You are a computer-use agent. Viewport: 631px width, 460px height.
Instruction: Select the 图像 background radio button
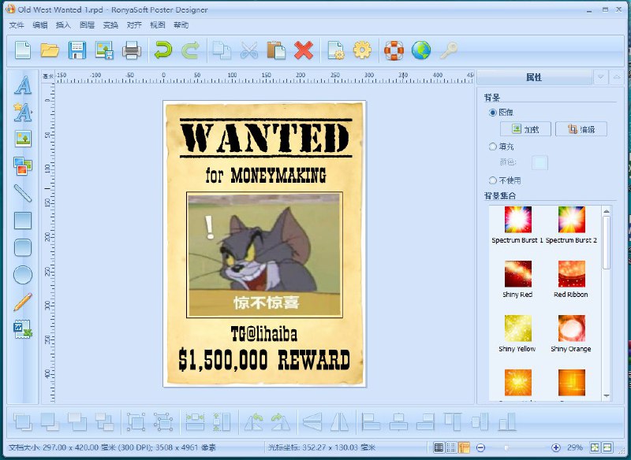(492, 113)
